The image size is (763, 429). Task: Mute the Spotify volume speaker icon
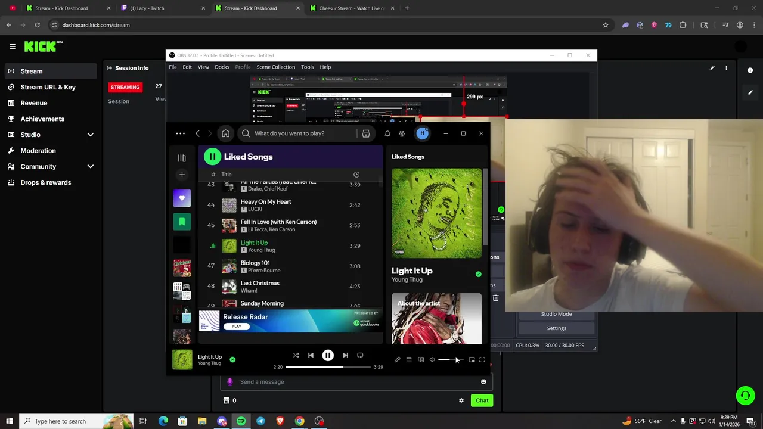pos(432,360)
